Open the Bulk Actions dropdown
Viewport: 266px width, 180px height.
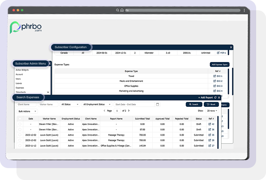27,111
